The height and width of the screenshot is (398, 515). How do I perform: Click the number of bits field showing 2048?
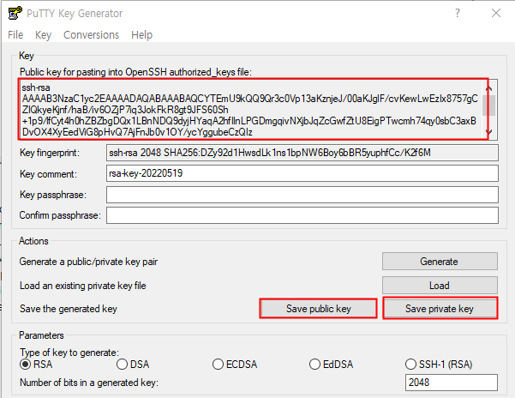coord(452,383)
